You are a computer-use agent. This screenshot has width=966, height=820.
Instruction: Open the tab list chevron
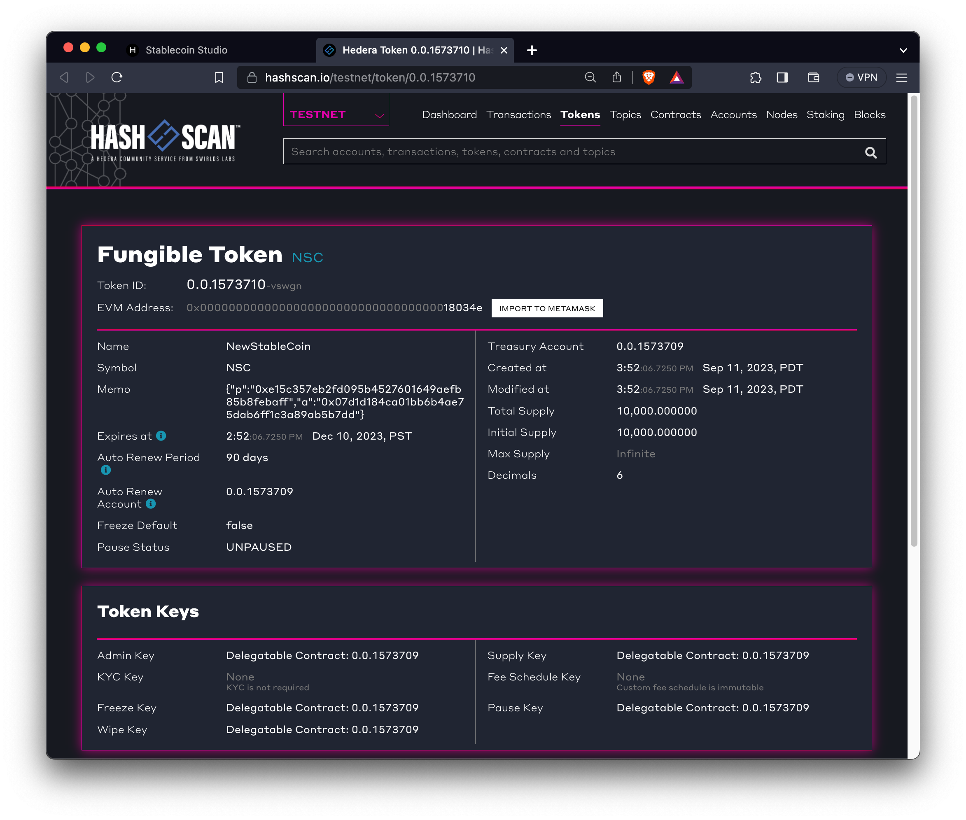click(x=903, y=50)
